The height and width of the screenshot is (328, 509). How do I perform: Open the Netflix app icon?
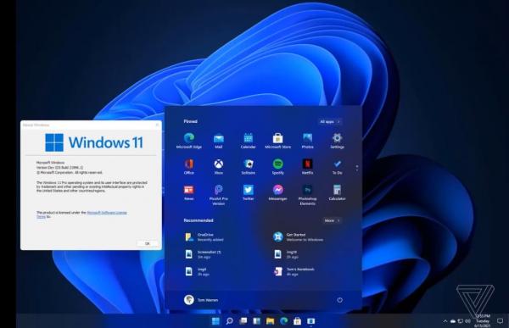click(x=307, y=167)
